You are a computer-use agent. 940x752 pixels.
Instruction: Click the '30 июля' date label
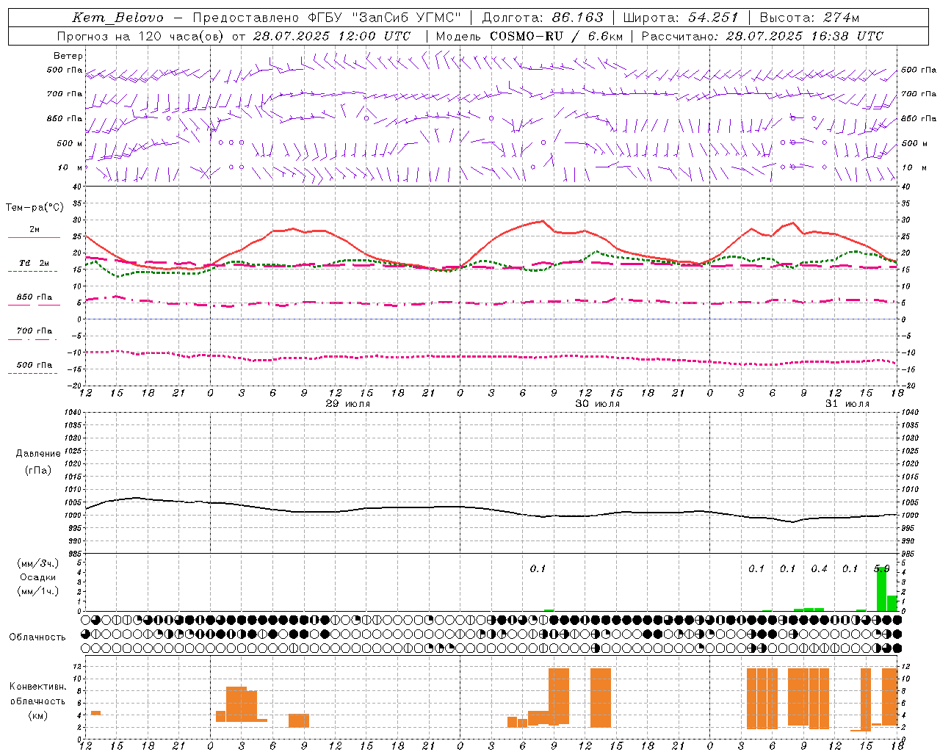[597, 404]
